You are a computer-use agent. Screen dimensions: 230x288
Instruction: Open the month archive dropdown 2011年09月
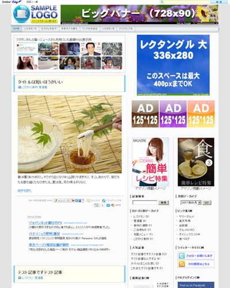point(191,203)
